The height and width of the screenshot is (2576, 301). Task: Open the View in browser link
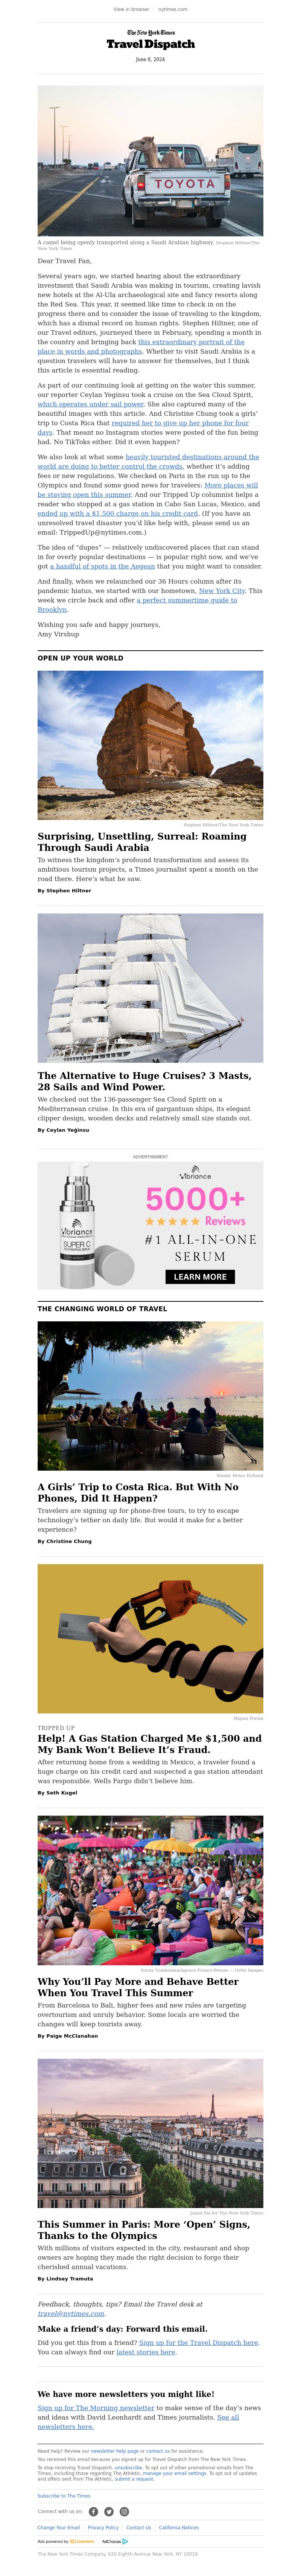pyautogui.click(x=131, y=9)
